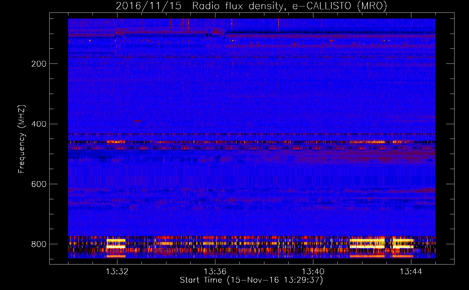Click the 600 frequency tick label
This screenshot has width=469, height=290.
39,184
